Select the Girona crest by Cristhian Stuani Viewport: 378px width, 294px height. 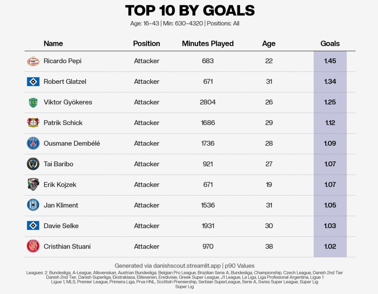tap(33, 246)
